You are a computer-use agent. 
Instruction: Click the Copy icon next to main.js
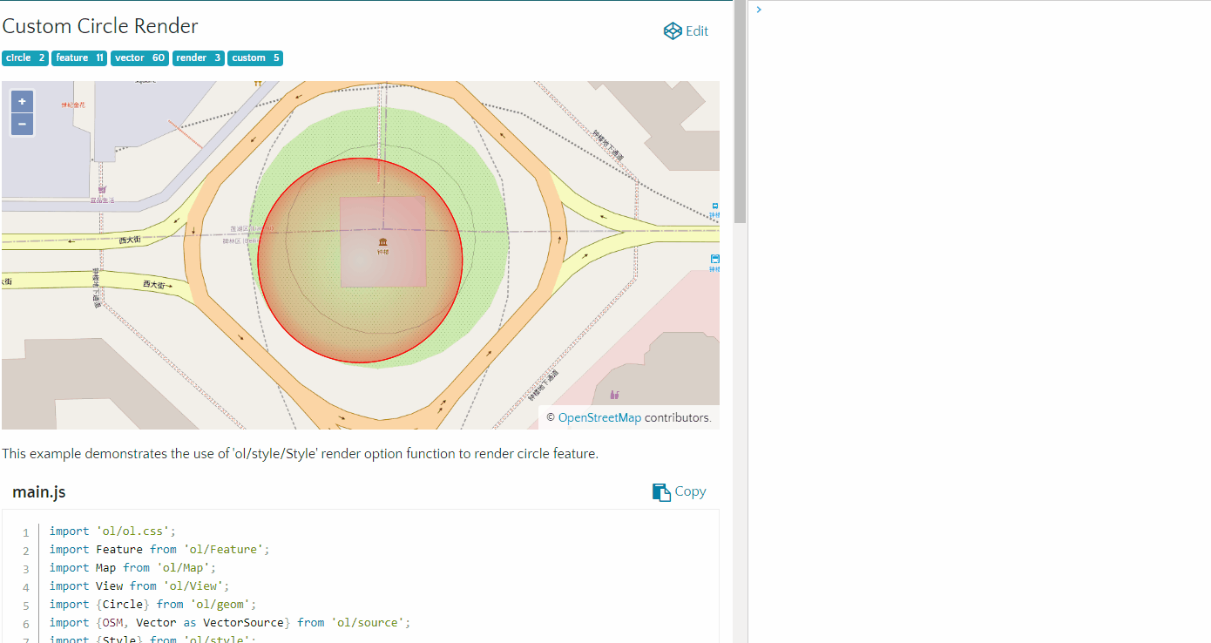coord(660,491)
